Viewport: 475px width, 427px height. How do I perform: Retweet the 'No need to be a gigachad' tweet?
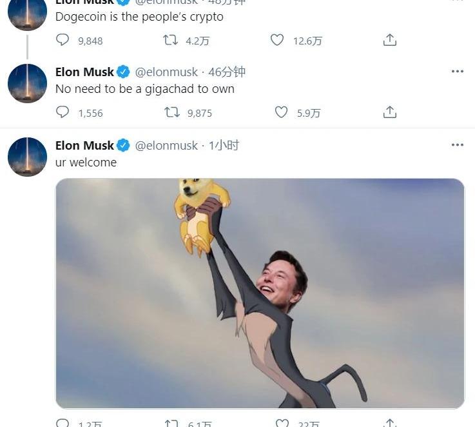172,112
